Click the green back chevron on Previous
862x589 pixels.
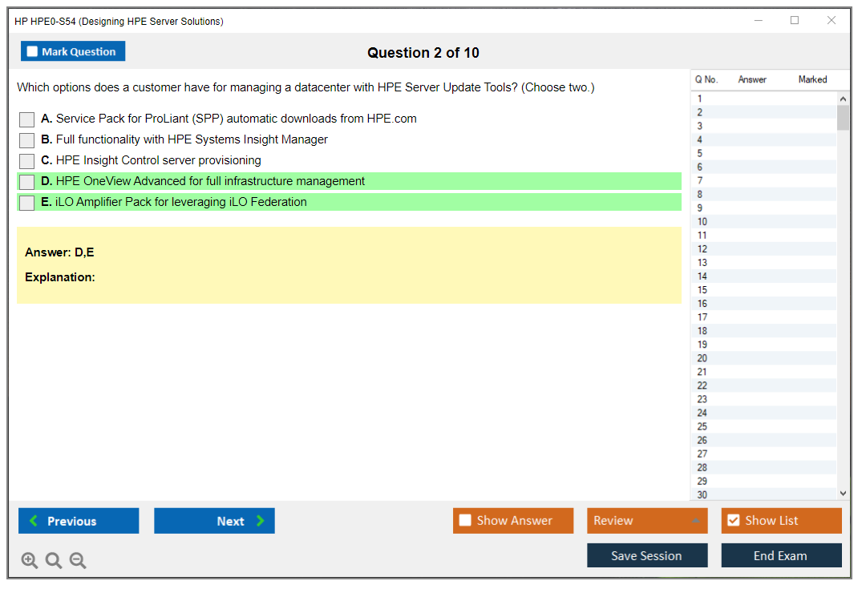pos(31,520)
